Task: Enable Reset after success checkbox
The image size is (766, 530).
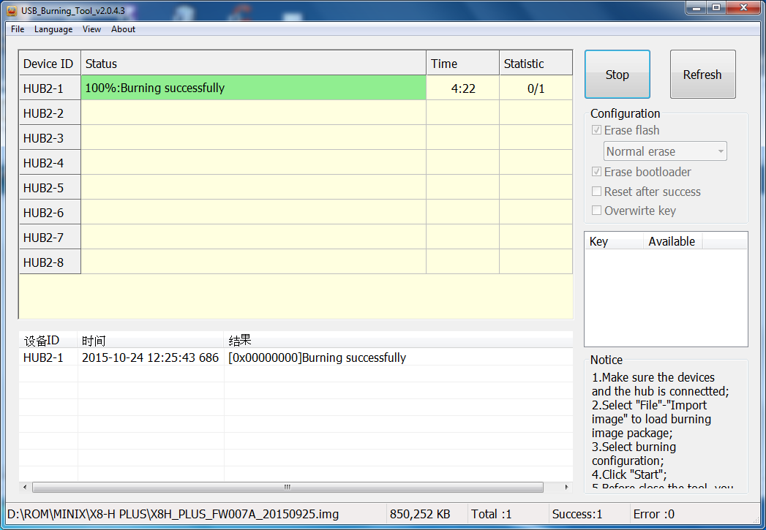Action: click(x=597, y=192)
